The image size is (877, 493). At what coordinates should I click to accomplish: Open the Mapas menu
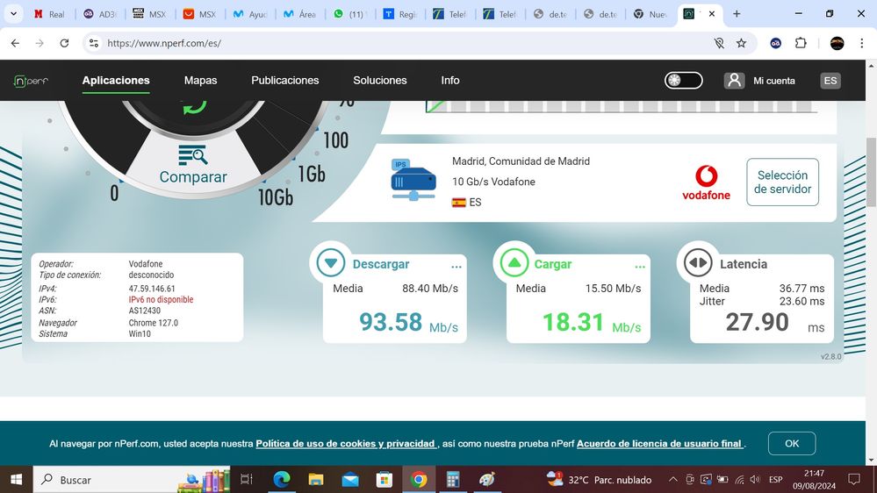(x=200, y=81)
